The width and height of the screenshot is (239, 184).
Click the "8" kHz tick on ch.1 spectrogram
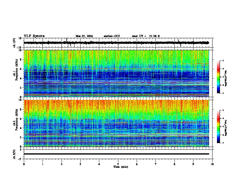(x=21, y=60)
